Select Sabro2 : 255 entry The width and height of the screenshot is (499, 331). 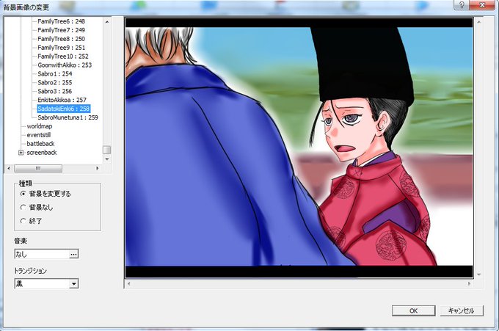tap(55, 82)
